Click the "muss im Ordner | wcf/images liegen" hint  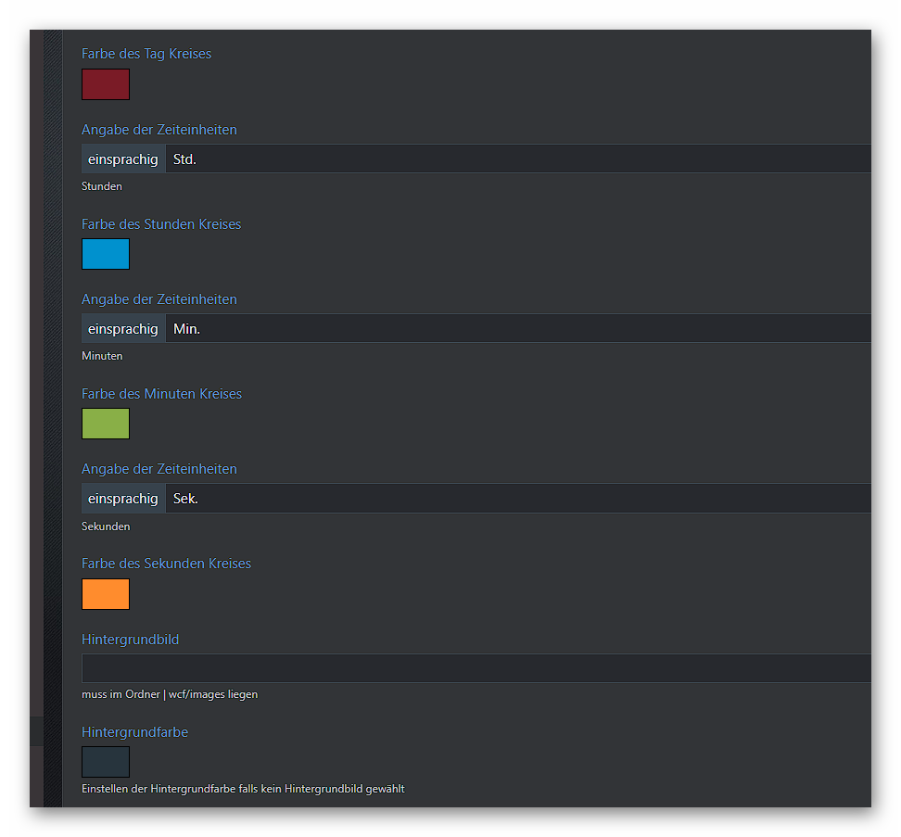[170, 694]
